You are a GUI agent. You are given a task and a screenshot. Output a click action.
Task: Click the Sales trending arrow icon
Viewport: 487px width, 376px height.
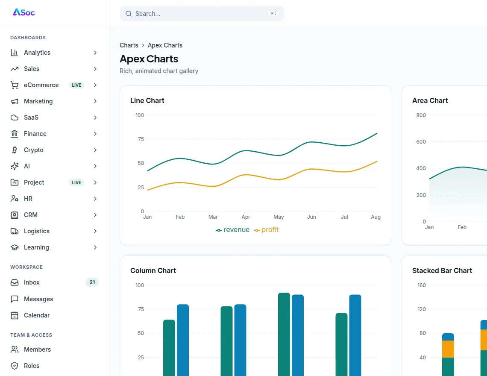14,69
